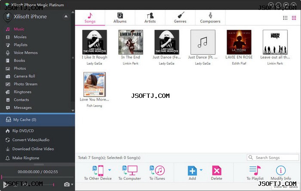Click the Photos icon in sidebar
This screenshot has width=301, height=191.
[x=8, y=69]
